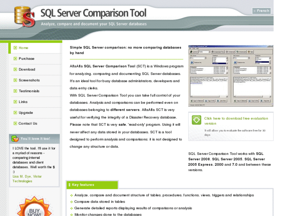Screen dimensions: 288x216
Task: Click bullet icon before 'Analyze, compare and document structure'
Action: click(71, 195)
